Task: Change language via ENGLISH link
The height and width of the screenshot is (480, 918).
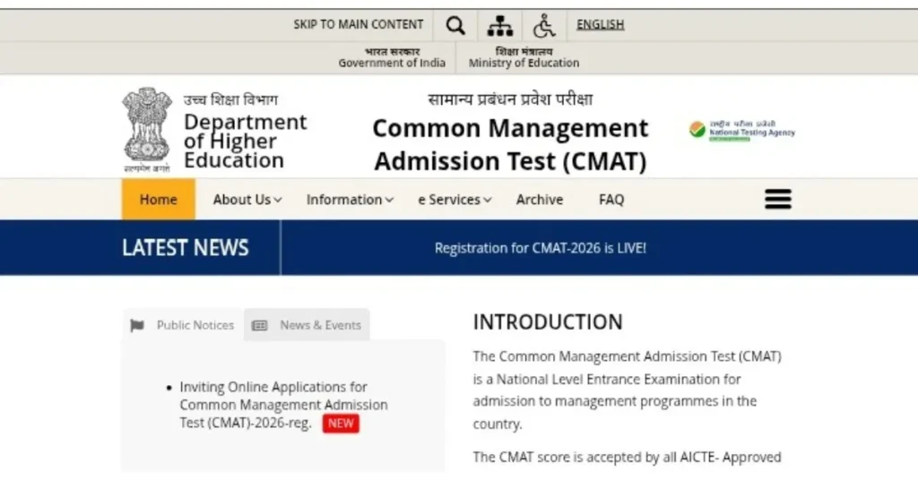Action: tap(600, 24)
